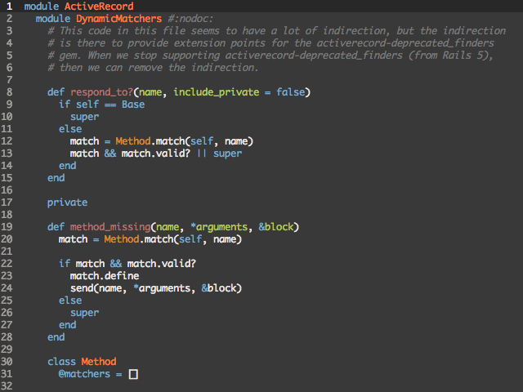Screen dimensions: 523x392
Task: Click the 'respond_to?' method name
Action: click(101, 92)
